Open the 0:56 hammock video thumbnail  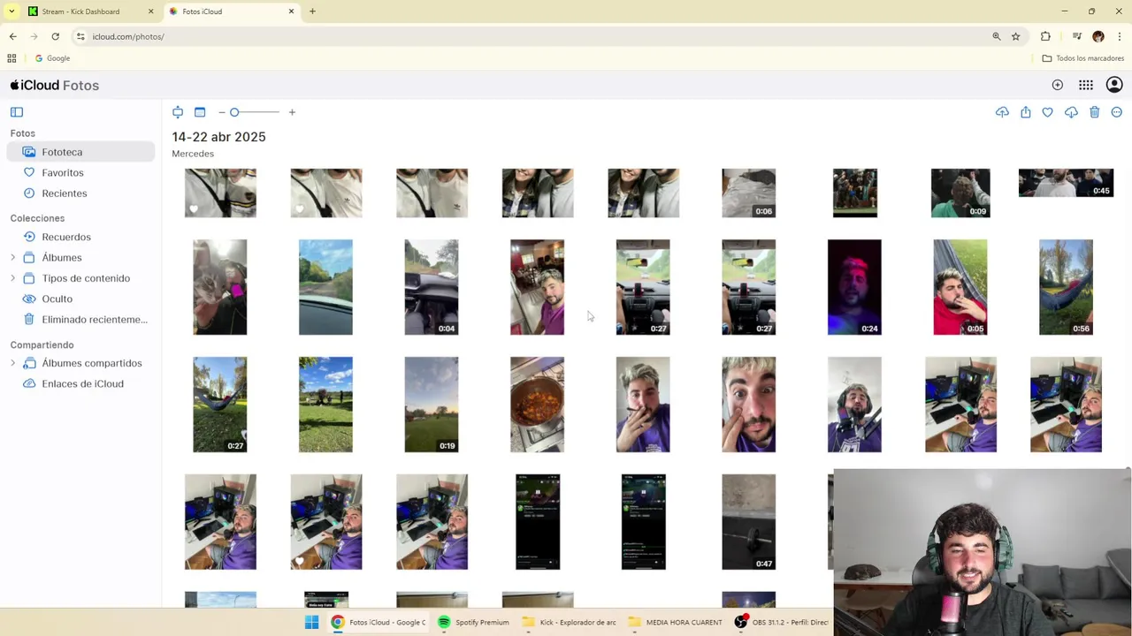(1066, 287)
